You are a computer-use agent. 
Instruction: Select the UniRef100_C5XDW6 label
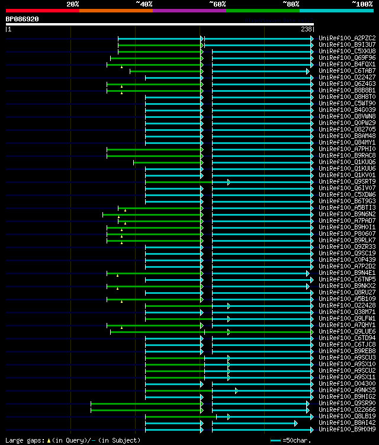(x=347, y=195)
